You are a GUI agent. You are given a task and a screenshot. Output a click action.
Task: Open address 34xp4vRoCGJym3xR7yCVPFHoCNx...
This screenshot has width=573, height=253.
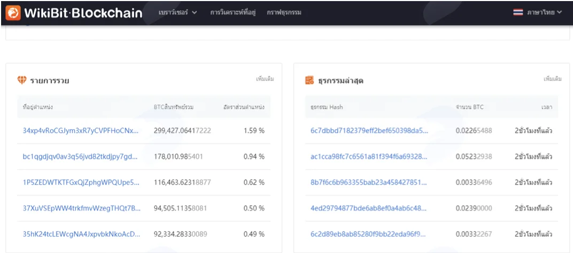click(x=81, y=130)
